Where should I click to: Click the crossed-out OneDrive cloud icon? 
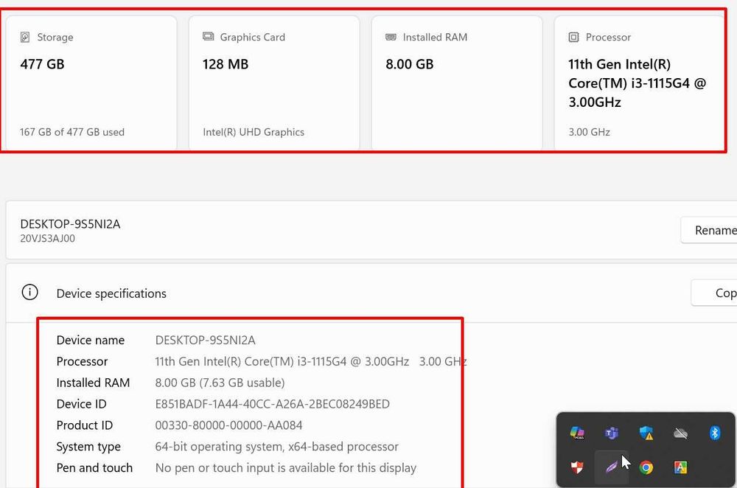(680, 433)
